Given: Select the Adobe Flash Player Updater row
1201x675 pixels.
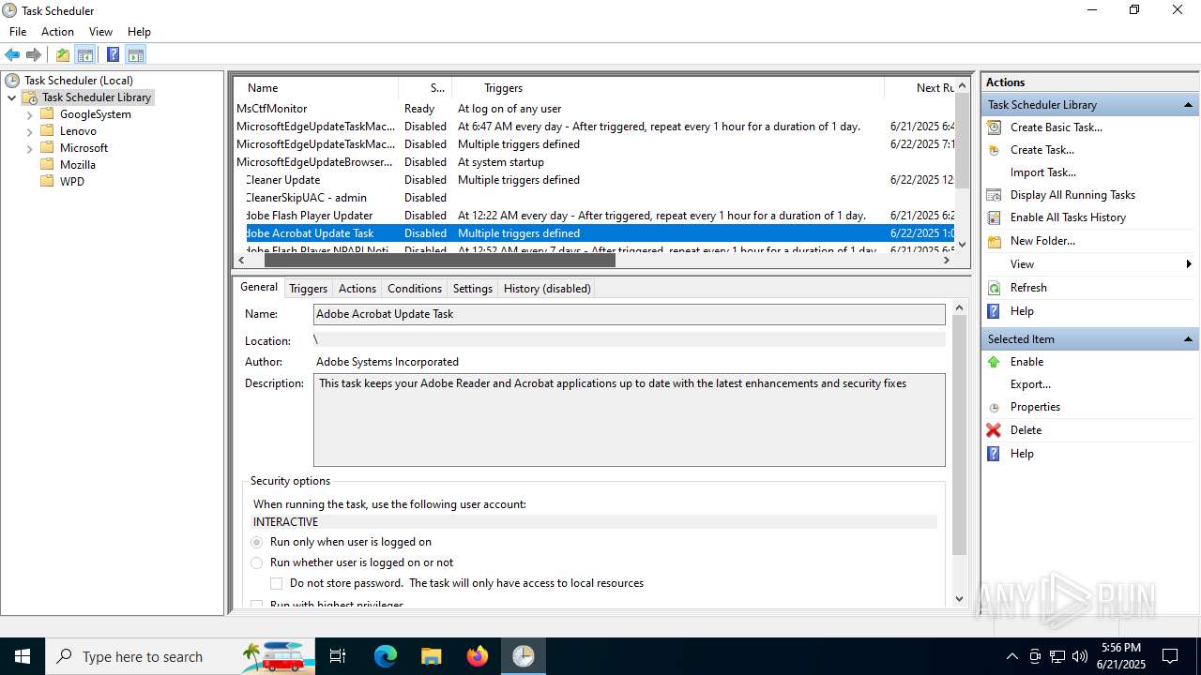Looking at the screenshot, I should 593,216.
